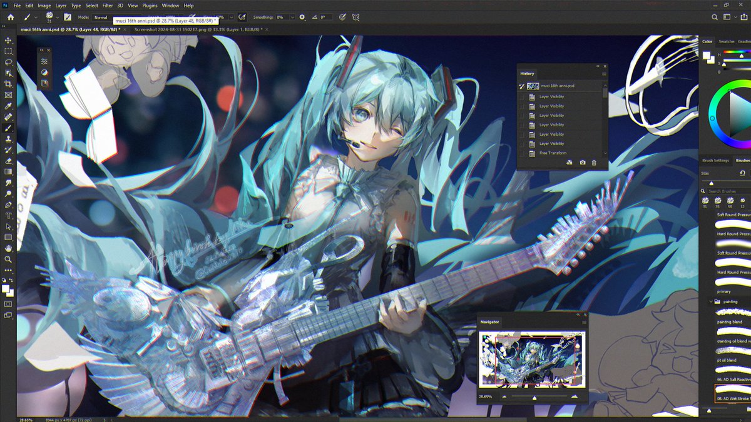Select the Zoom tool

click(x=8, y=259)
